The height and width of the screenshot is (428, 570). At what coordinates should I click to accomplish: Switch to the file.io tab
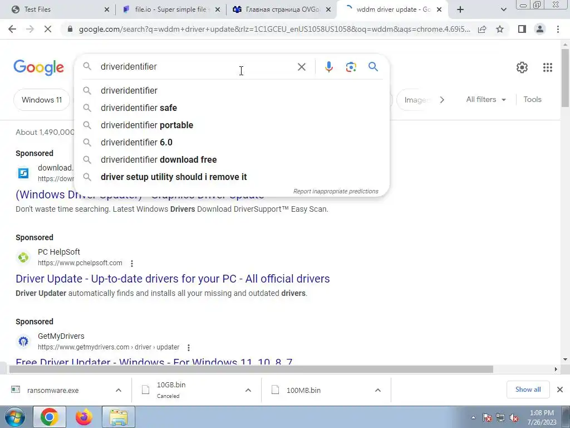click(x=170, y=9)
